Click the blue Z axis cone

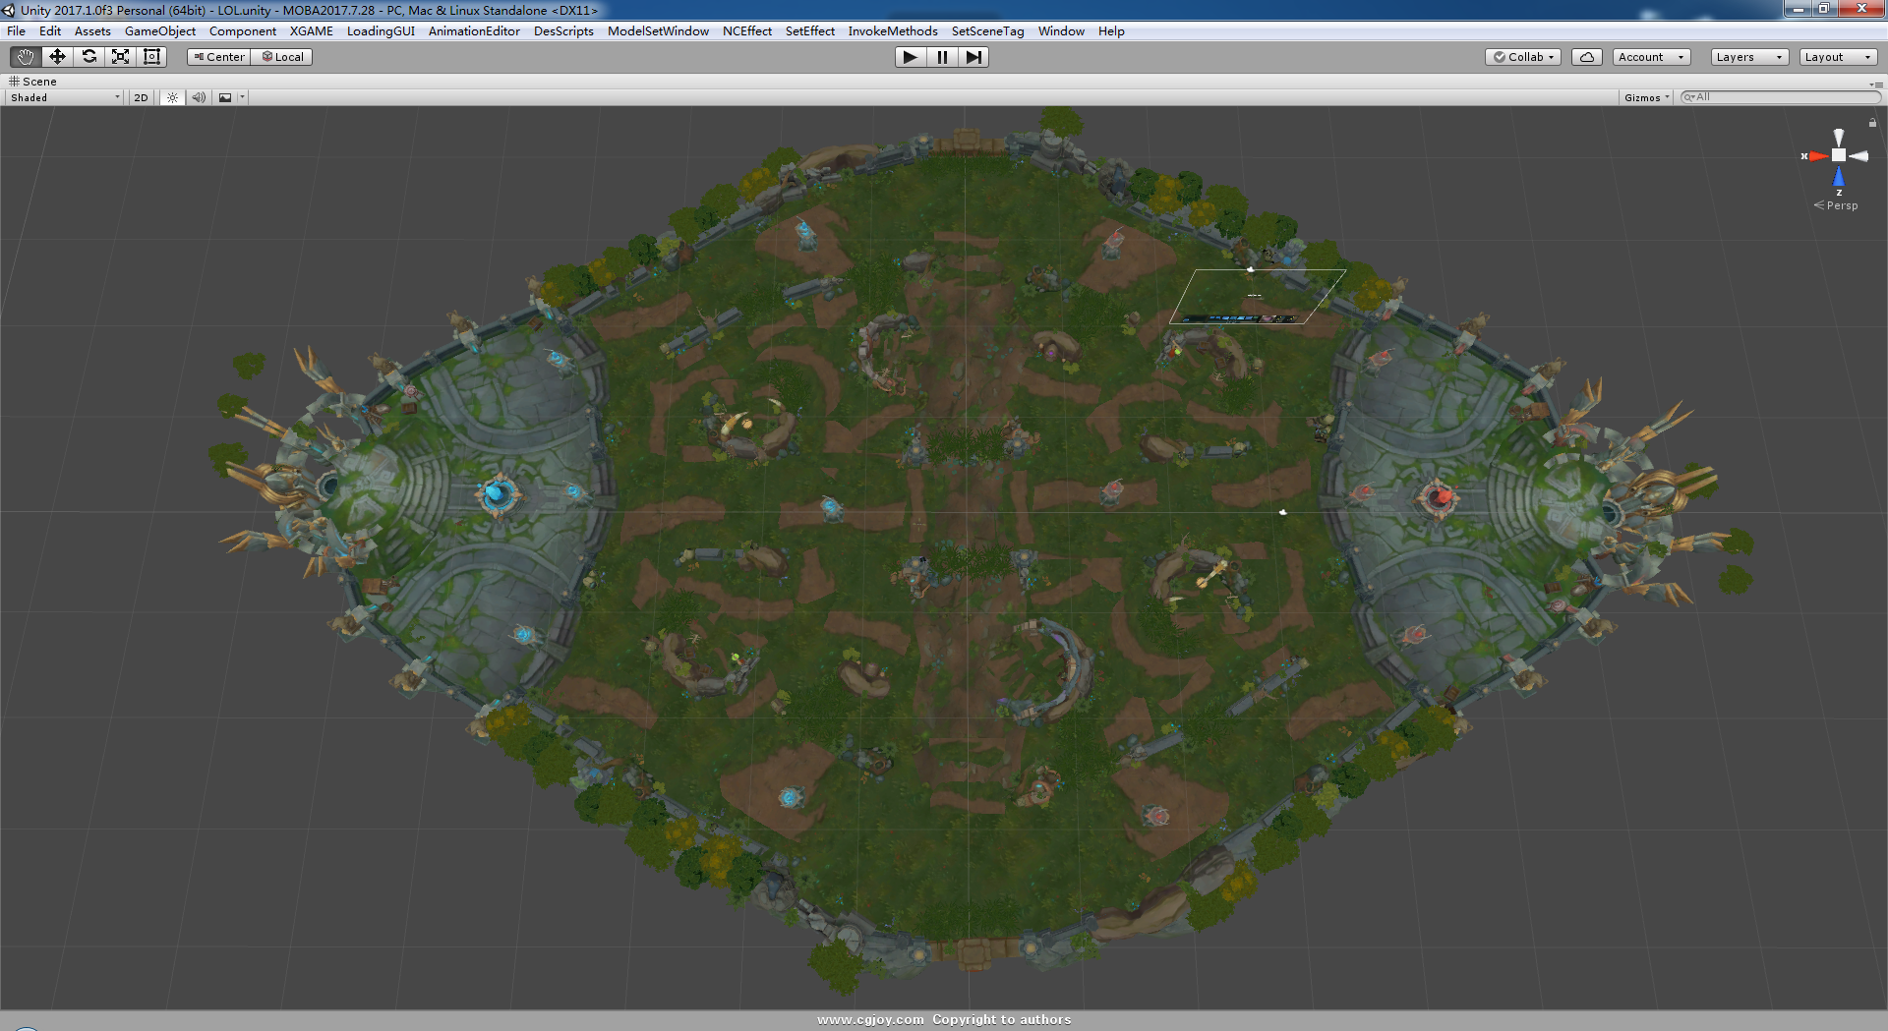pos(1839,177)
